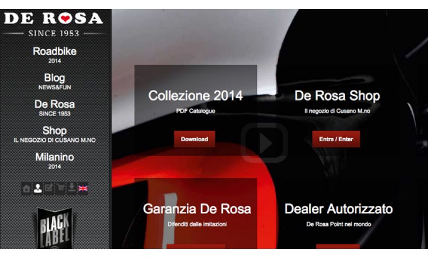This screenshot has width=428, height=259.
Task: Click the Entra / Enter button
Action: 336,139
